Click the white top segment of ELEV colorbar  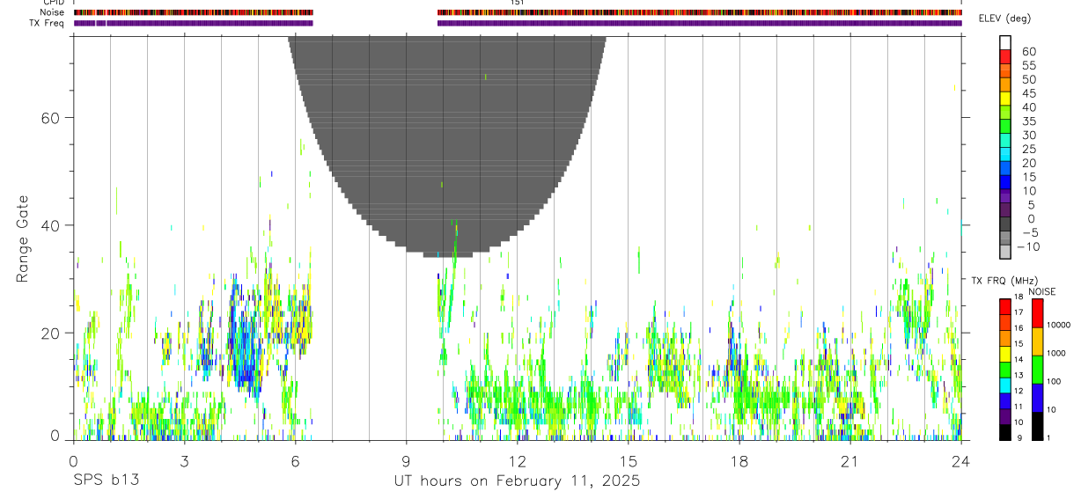[x=1005, y=41]
